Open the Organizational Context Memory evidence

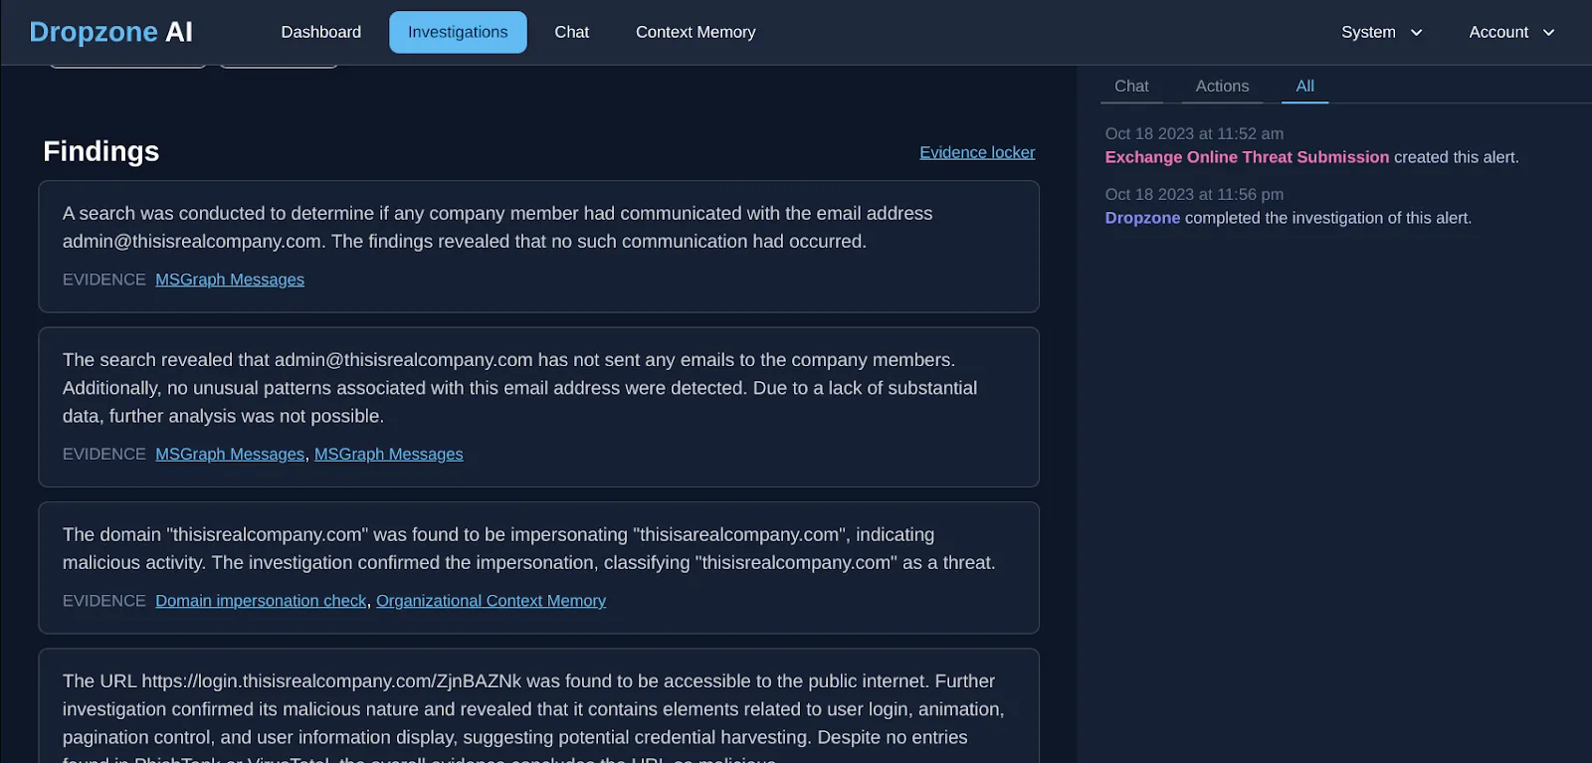tap(491, 600)
